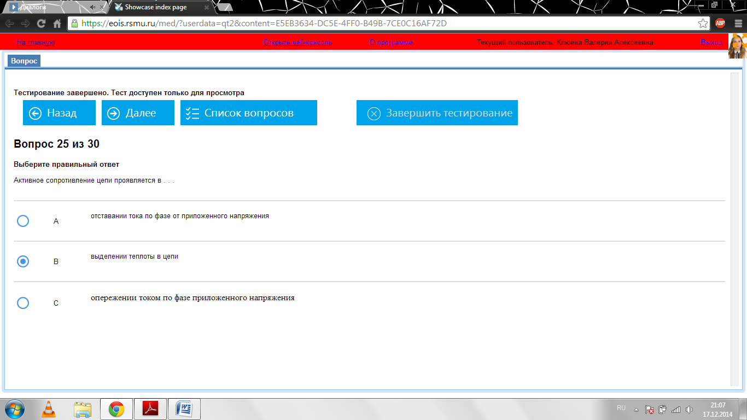Open Adobe Reader from taskbar
Viewport: 747px width, 420px height.
pos(150,409)
